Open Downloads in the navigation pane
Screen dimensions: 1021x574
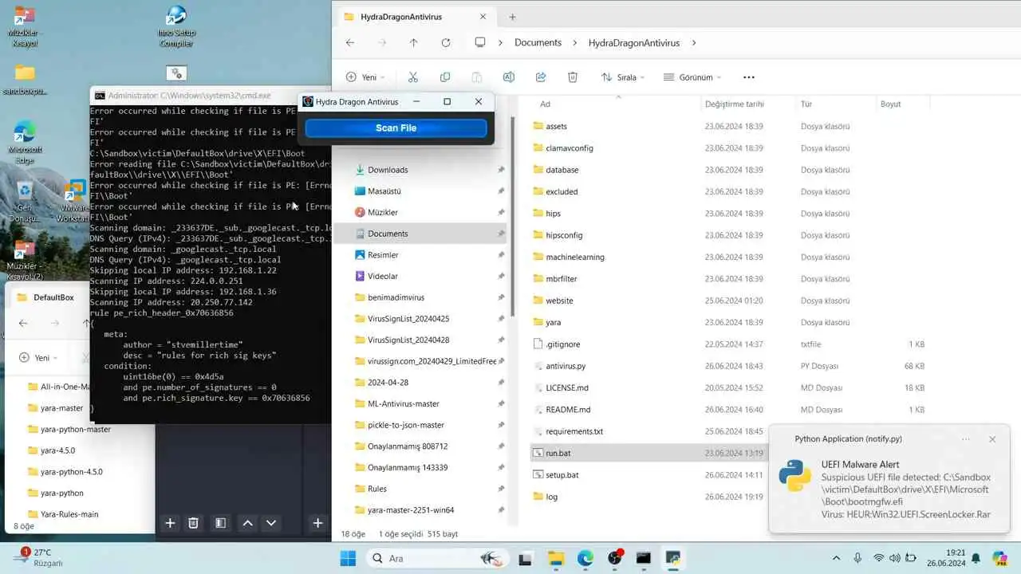click(x=388, y=170)
